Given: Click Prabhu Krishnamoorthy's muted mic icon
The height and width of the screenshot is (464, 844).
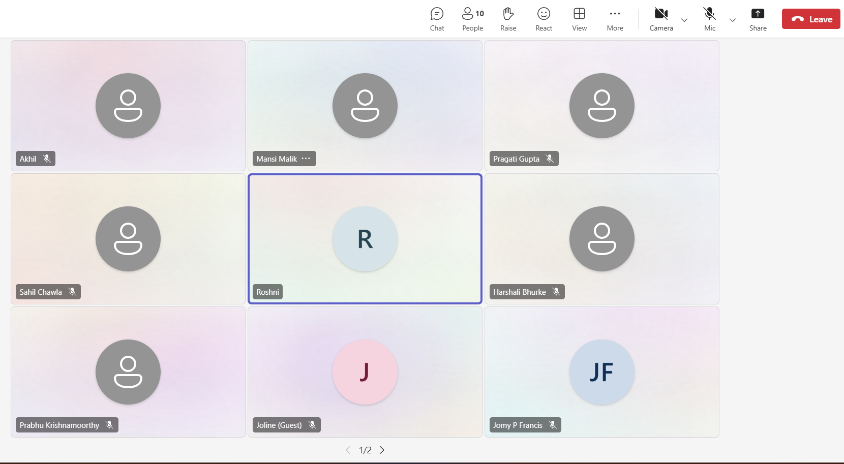Looking at the screenshot, I should 109,425.
